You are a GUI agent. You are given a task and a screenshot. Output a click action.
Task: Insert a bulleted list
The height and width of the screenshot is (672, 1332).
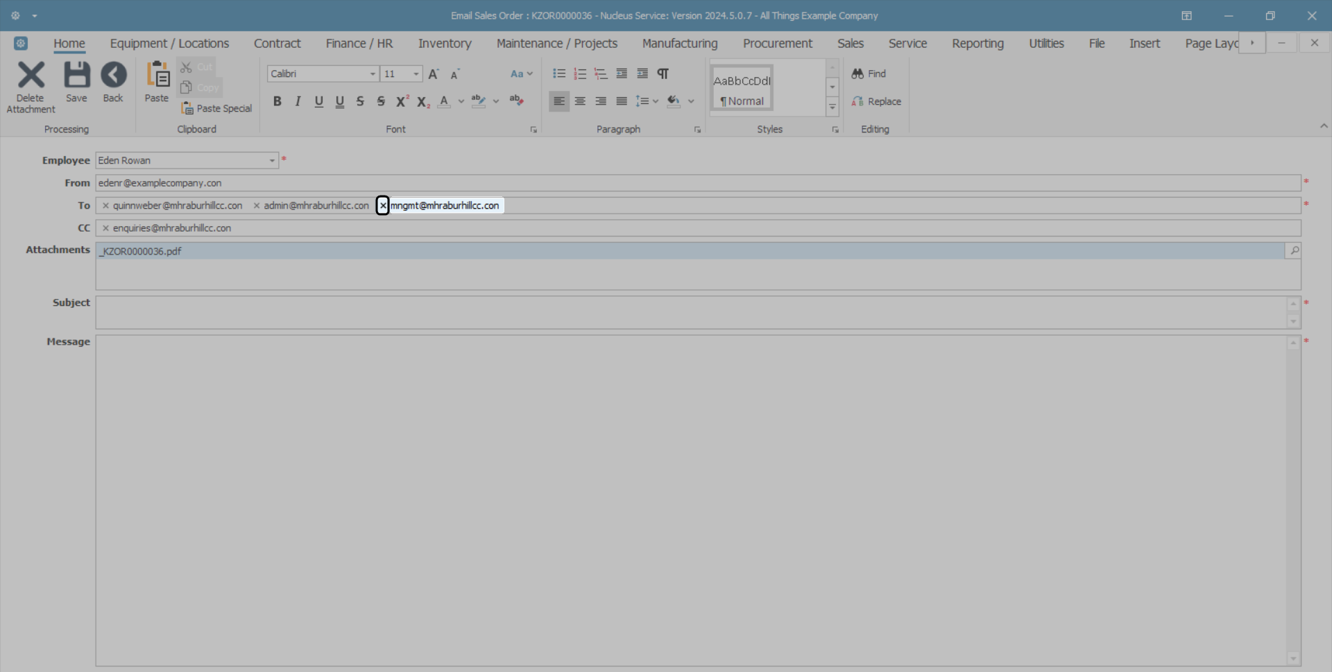(559, 74)
